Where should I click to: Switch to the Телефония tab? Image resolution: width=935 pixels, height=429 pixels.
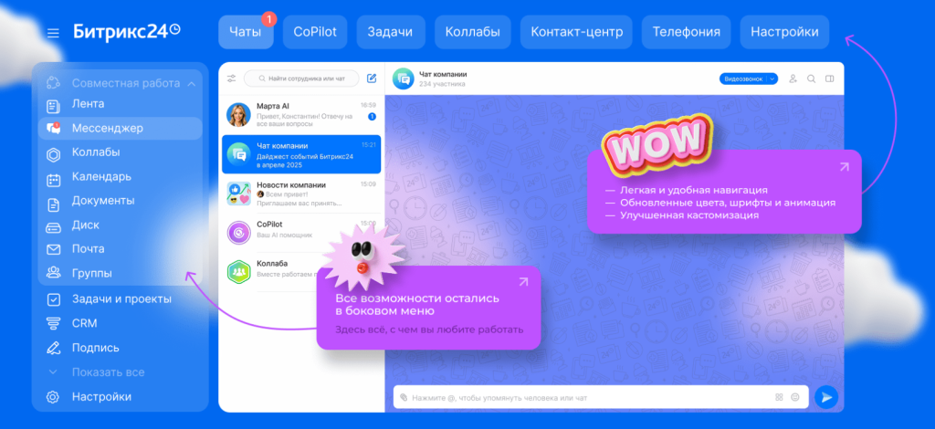(x=687, y=32)
